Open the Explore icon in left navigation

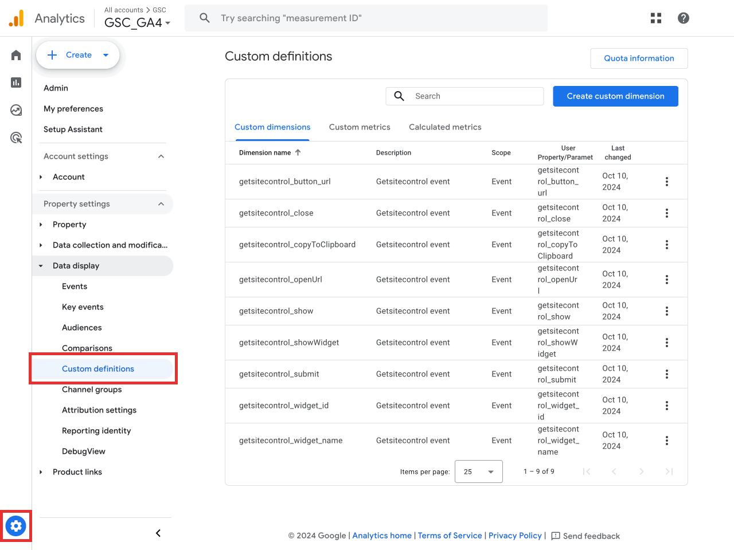[15, 110]
